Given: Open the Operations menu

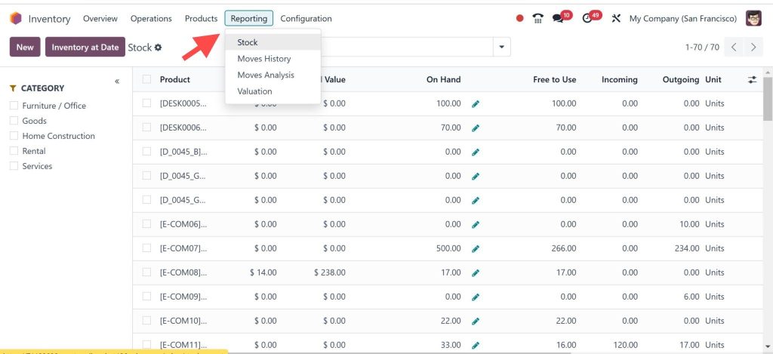Looking at the screenshot, I should 151,19.
